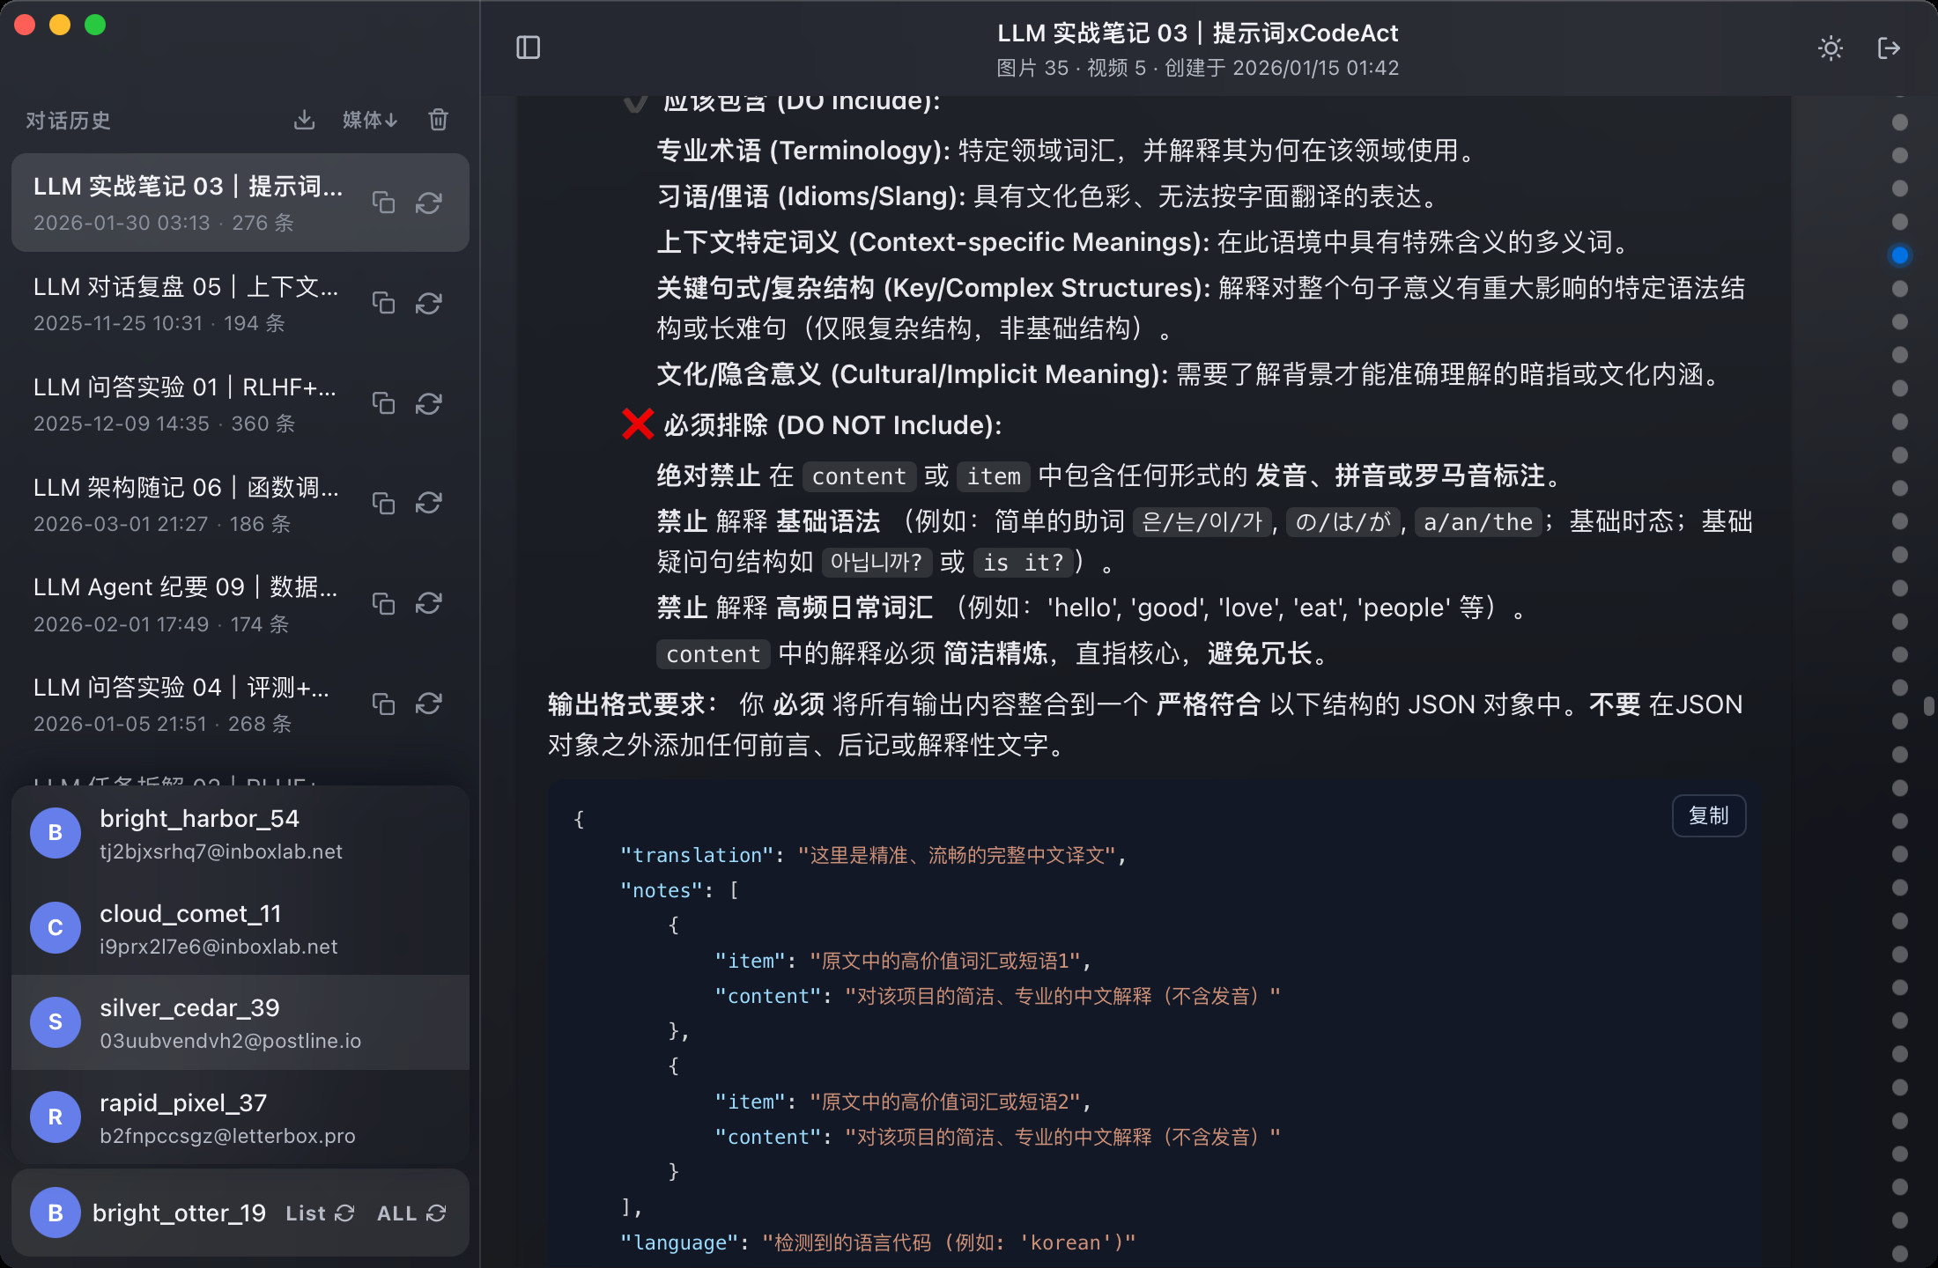Screen dimensions: 1938x1268
Task: Click the red X 必须排除 heading
Action: (x=811, y=425)
